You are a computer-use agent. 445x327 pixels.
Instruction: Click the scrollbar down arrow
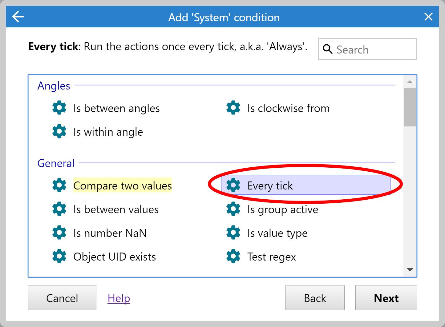410,269
